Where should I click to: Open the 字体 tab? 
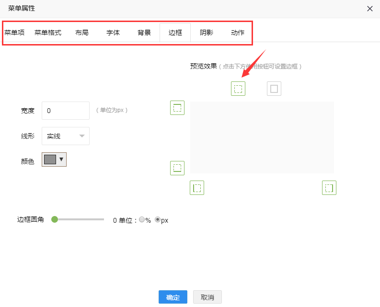pos(113,33)
